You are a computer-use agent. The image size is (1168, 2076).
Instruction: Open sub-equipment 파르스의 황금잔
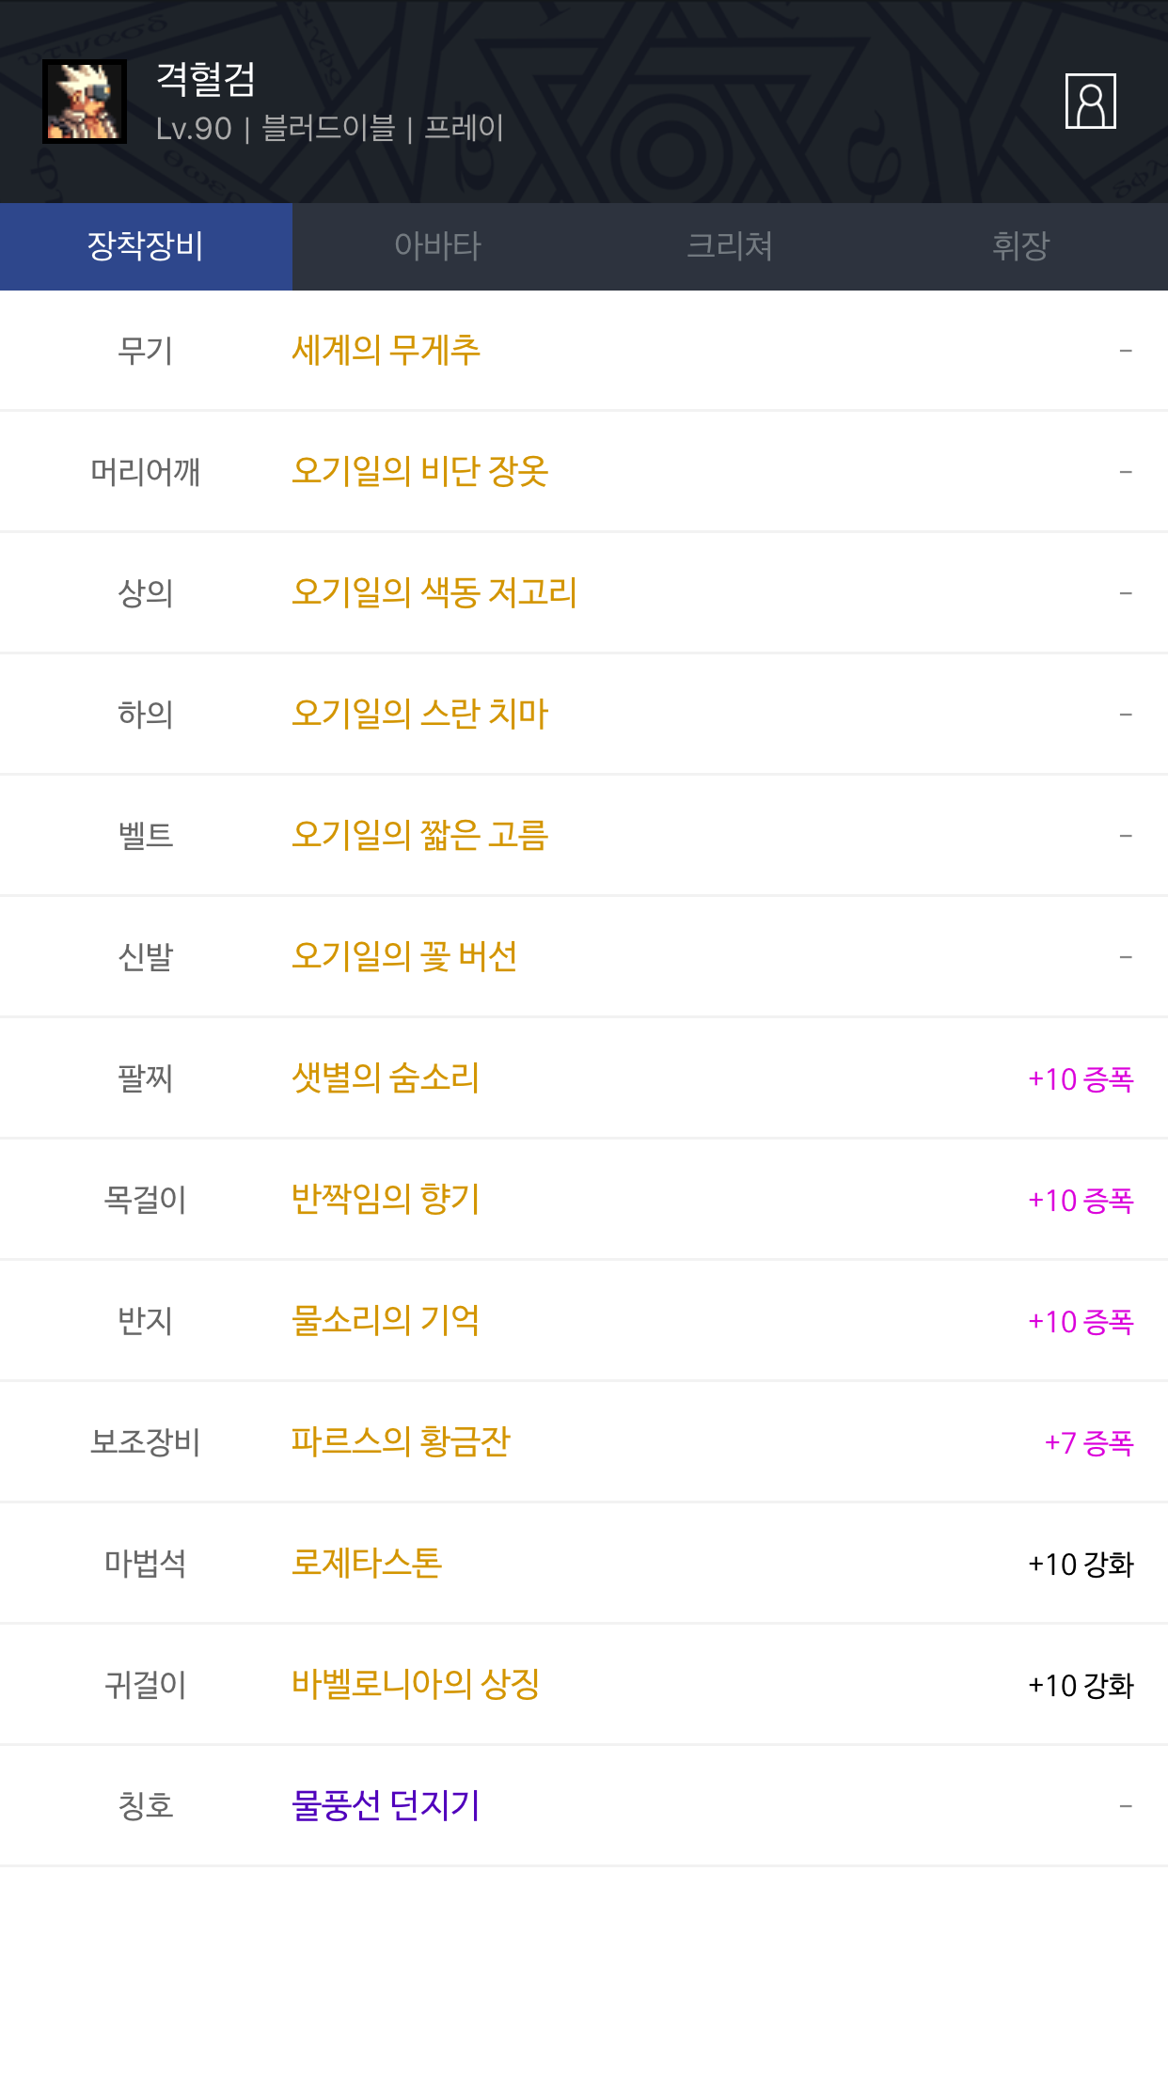pyautogui.click(x=401, y=1441)
